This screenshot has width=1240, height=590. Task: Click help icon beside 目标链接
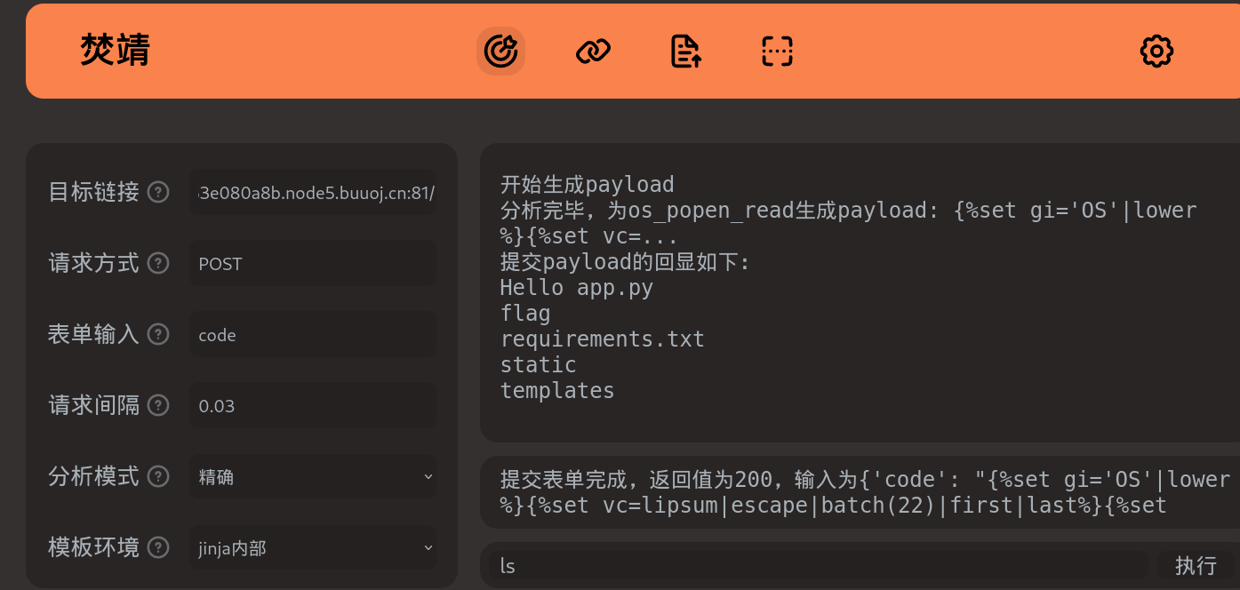[158, 192]
